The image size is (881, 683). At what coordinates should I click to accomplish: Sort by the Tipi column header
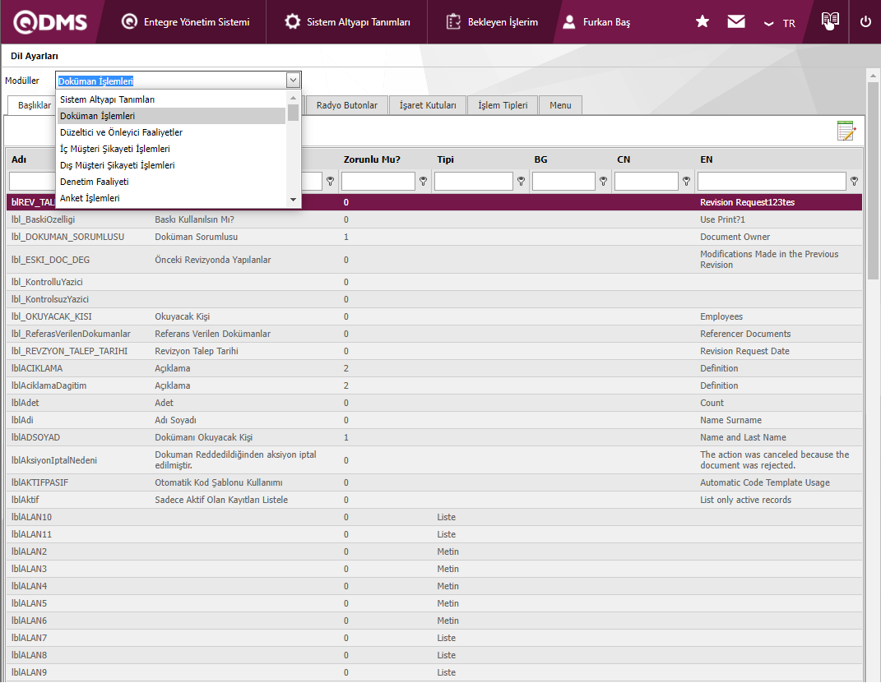(446, 159)
